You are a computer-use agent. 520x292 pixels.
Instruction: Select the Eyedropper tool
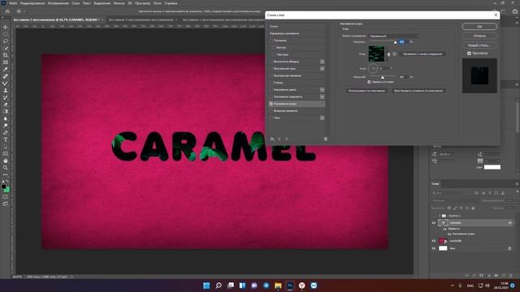tap(6, 69)
